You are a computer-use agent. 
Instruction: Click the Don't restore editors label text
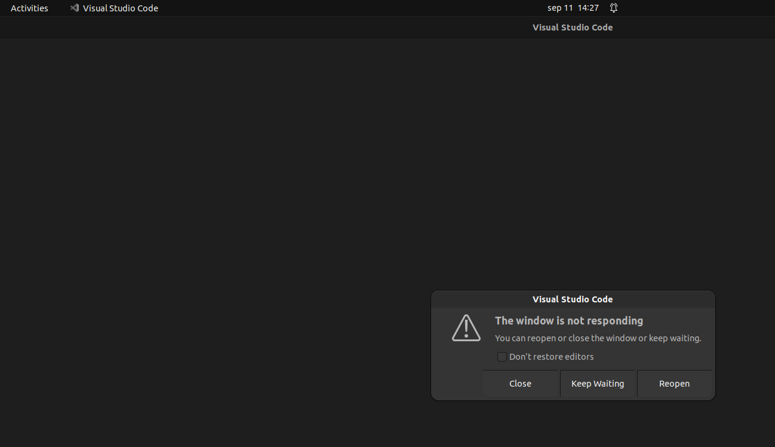(x=551, y=356)
